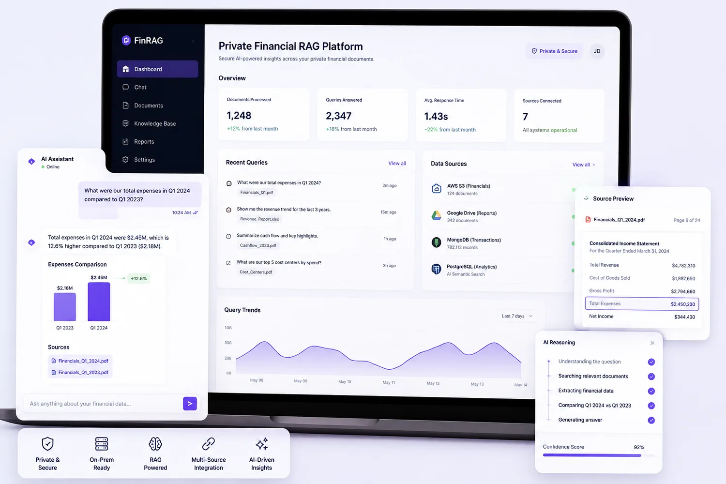Select the Total Revenue row in preview
Screen dimensions: 726x484
(x=642, y=265)
